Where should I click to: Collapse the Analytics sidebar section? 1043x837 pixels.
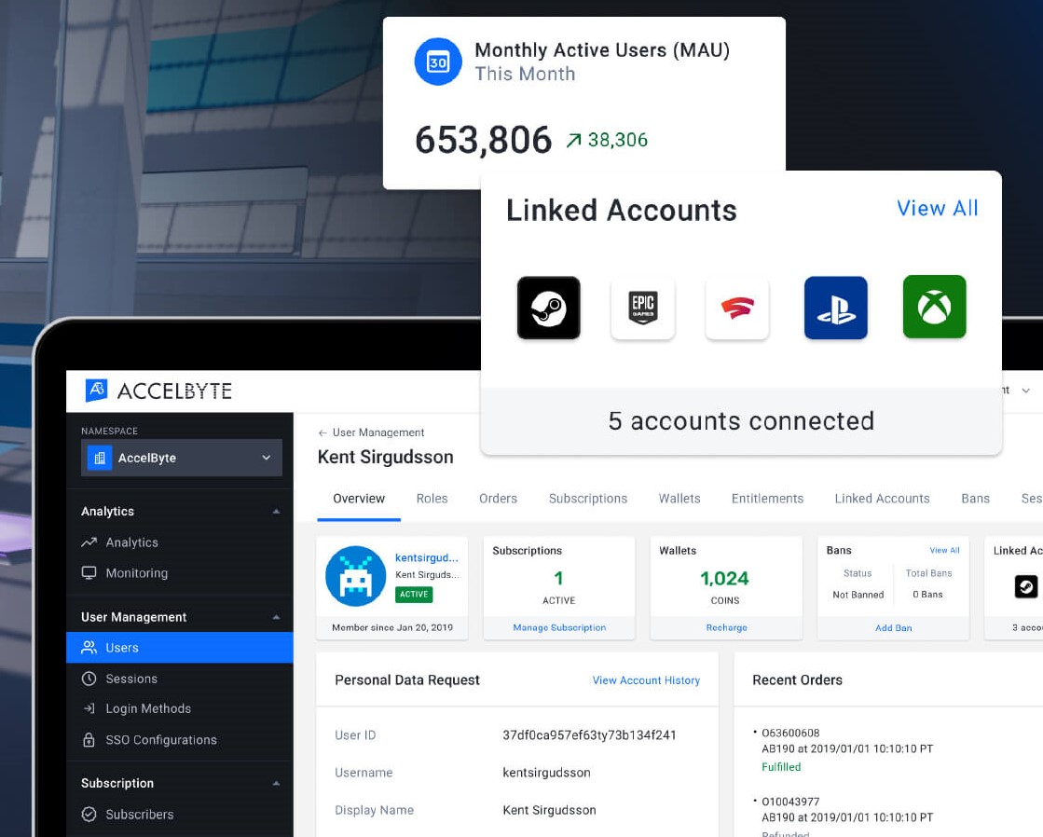pyautogui.click(x=276, y=511)
